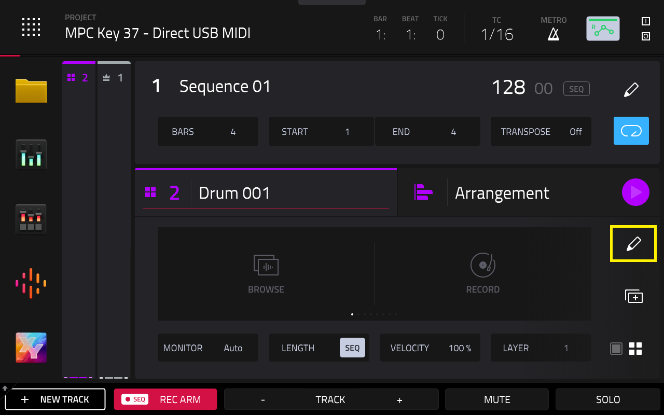Click the BAR position value
This screenshot has width=664, height=415.
click(x=380, y=35)
